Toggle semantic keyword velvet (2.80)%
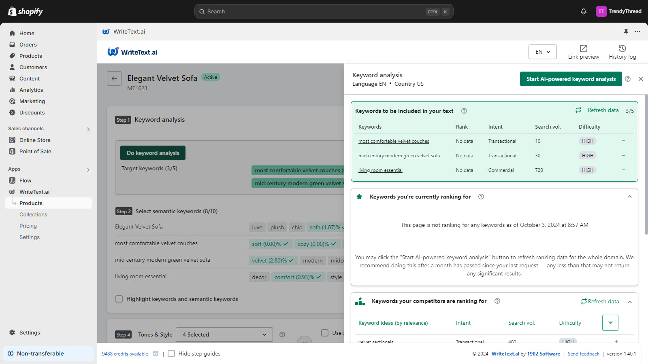 coord(273,260)
